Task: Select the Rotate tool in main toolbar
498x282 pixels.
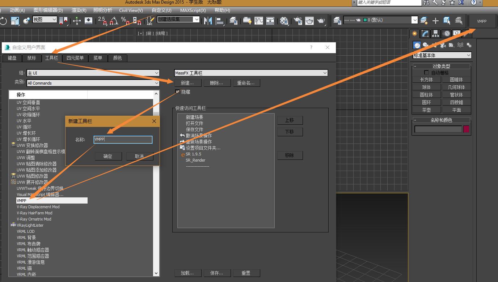Action: pos(3,21)
